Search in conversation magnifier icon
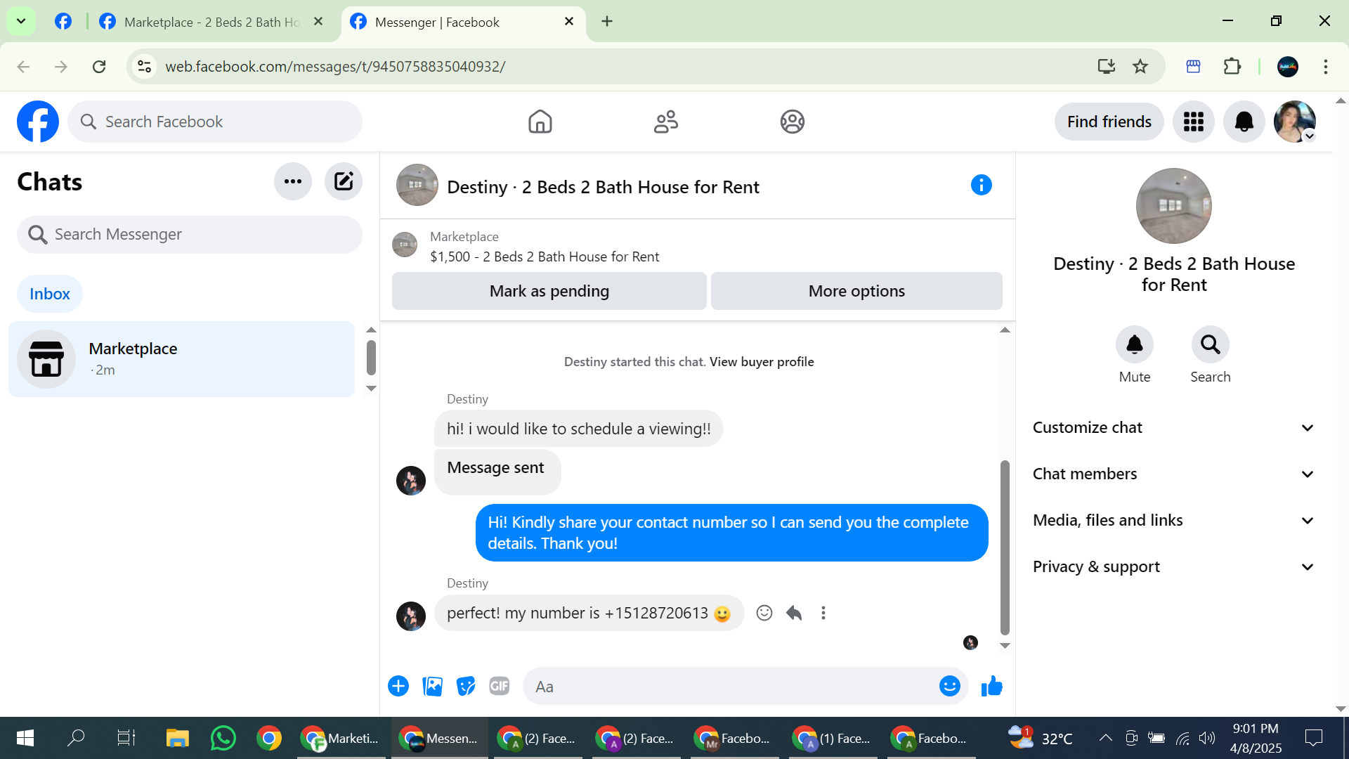This screenshot has height=759, width=1349. pos(1210,345)
